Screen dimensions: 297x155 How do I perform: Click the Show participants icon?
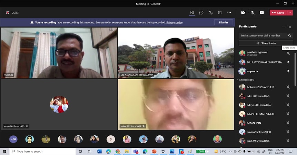[x=192, y=13]
